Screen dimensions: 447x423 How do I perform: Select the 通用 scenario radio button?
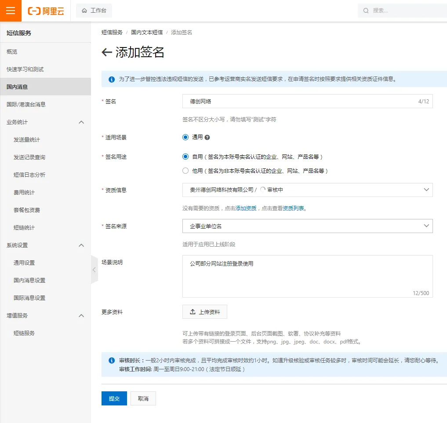tap(185, 137)
